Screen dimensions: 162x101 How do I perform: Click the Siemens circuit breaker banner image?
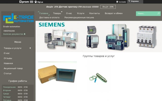[x=147, y=37]
